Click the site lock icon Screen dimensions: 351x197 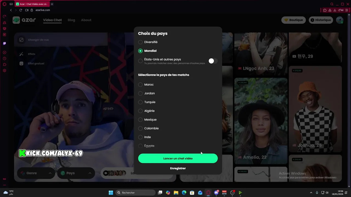[32, 10]
